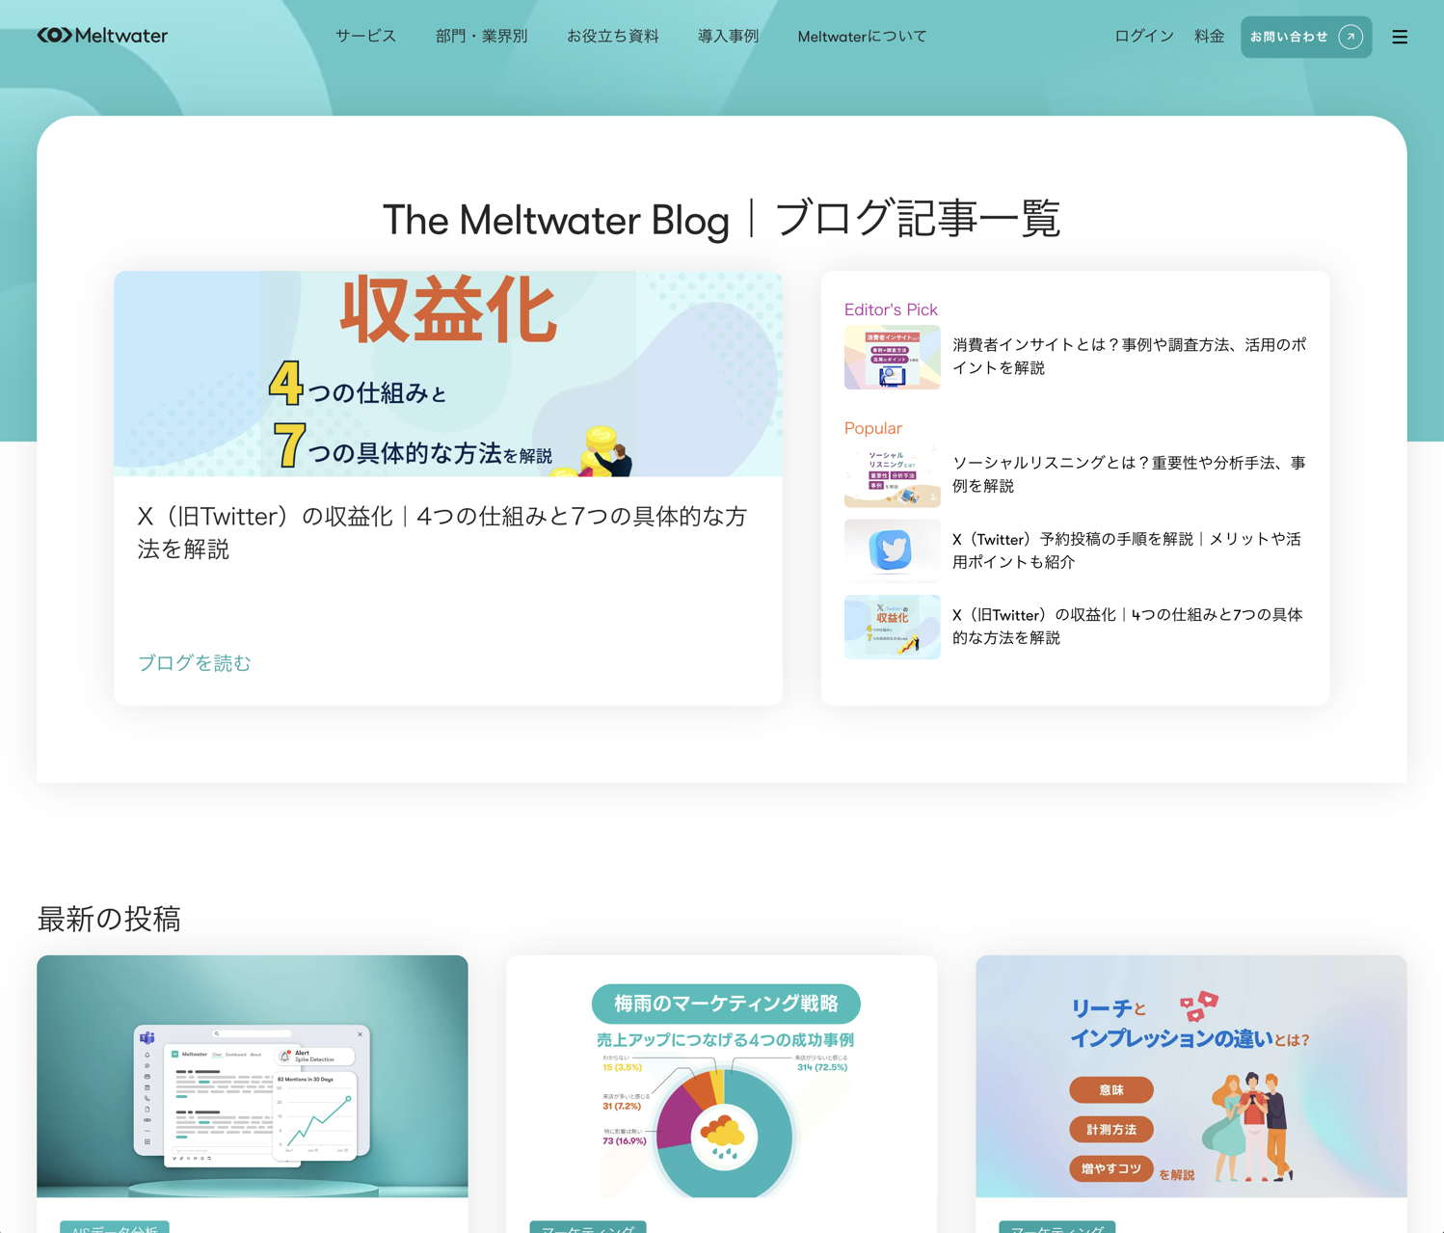This screenshot has height=1233, width=1444.
Task: Open the 部門・業界別 menu
Action: [481, 37]
